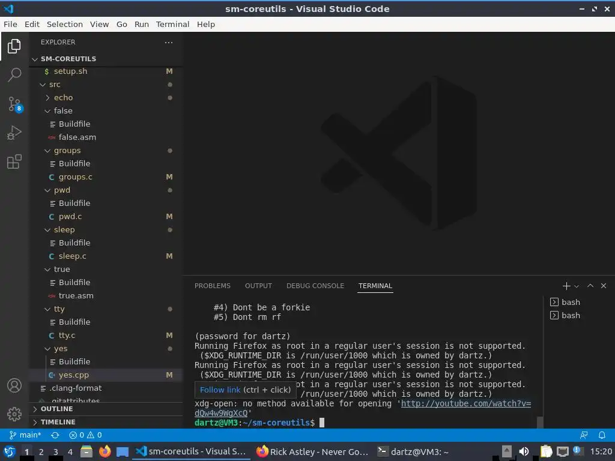The image size is (615, 461).
Task: Open the launch terminal dropdown arrow
Action: click(x=577, y=286)
